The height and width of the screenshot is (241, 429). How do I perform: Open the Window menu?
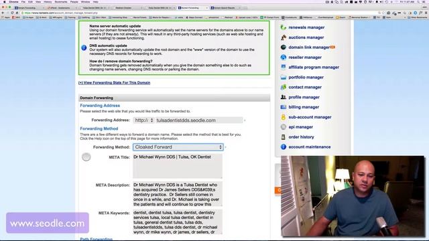[85, 1]
